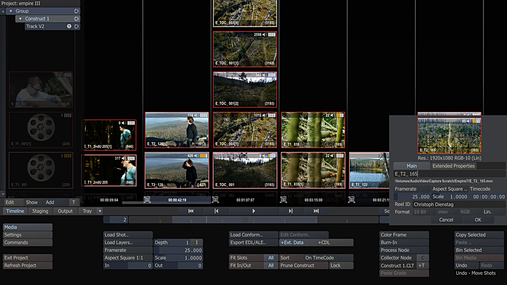The width and height of the screenshot is (507, 285).
Task: Select the E_TOC_001[3] shot thumbnail
Action: point(245,49)
